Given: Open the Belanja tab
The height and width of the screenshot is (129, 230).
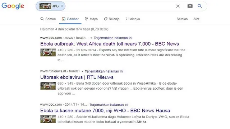Looking at the screenshot, I should (112, 19).
